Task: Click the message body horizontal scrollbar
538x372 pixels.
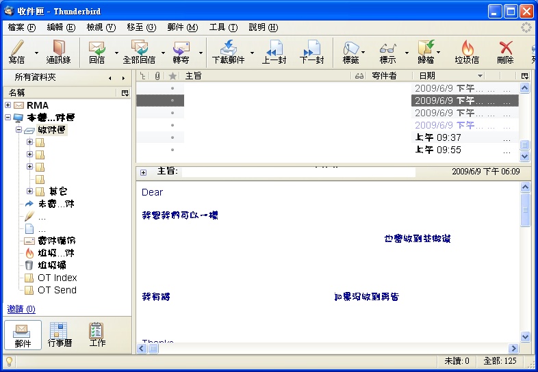Action: coord(329,348)
